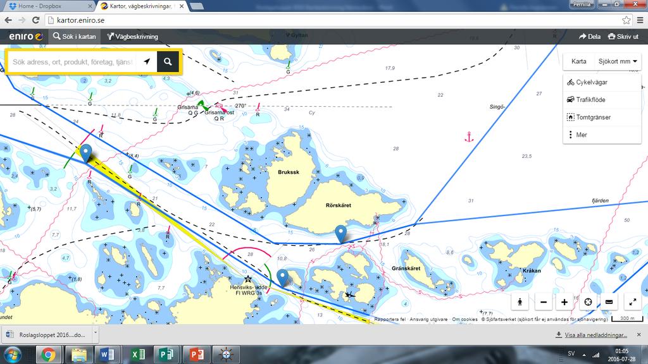Click the blue pin on the yellow route start

(85, 153)
